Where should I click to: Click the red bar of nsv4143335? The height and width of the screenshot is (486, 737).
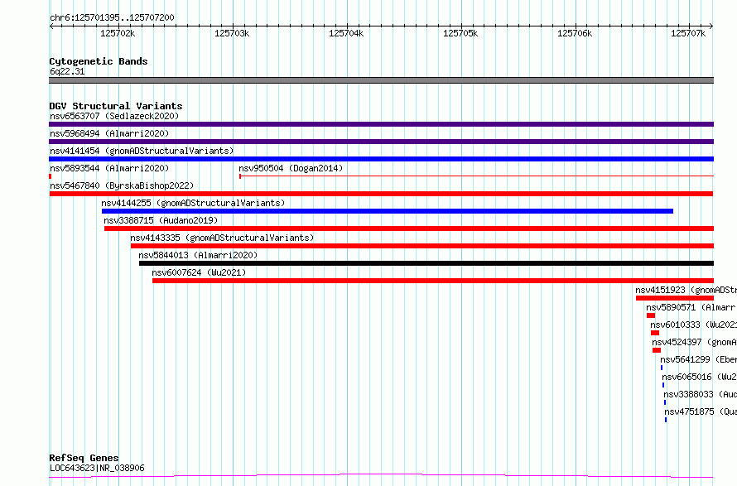tap(422, 246)
